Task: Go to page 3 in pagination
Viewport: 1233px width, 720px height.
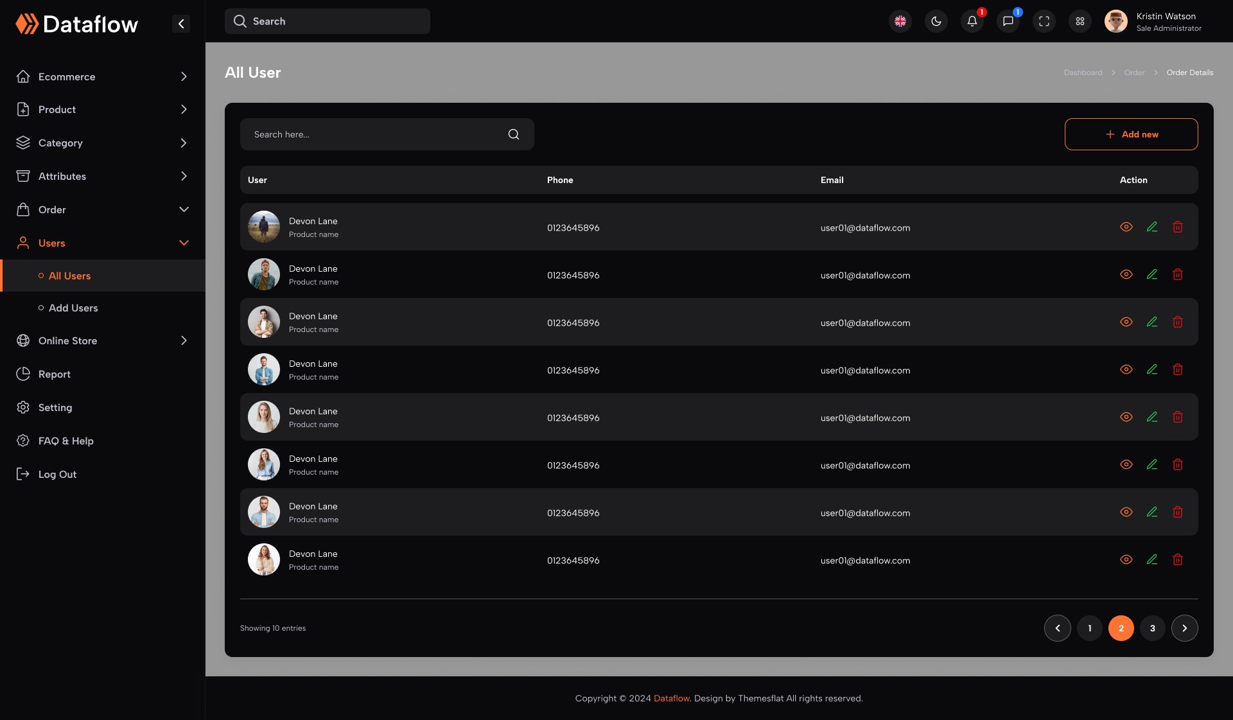Action: tap(1152, 628)
